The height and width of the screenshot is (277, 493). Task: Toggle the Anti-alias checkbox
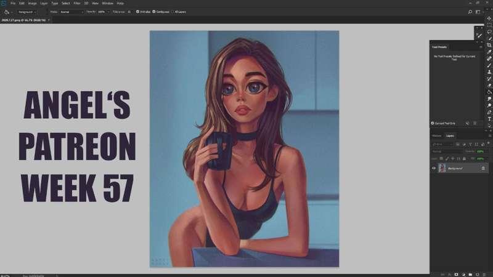(x=137, y=12)
